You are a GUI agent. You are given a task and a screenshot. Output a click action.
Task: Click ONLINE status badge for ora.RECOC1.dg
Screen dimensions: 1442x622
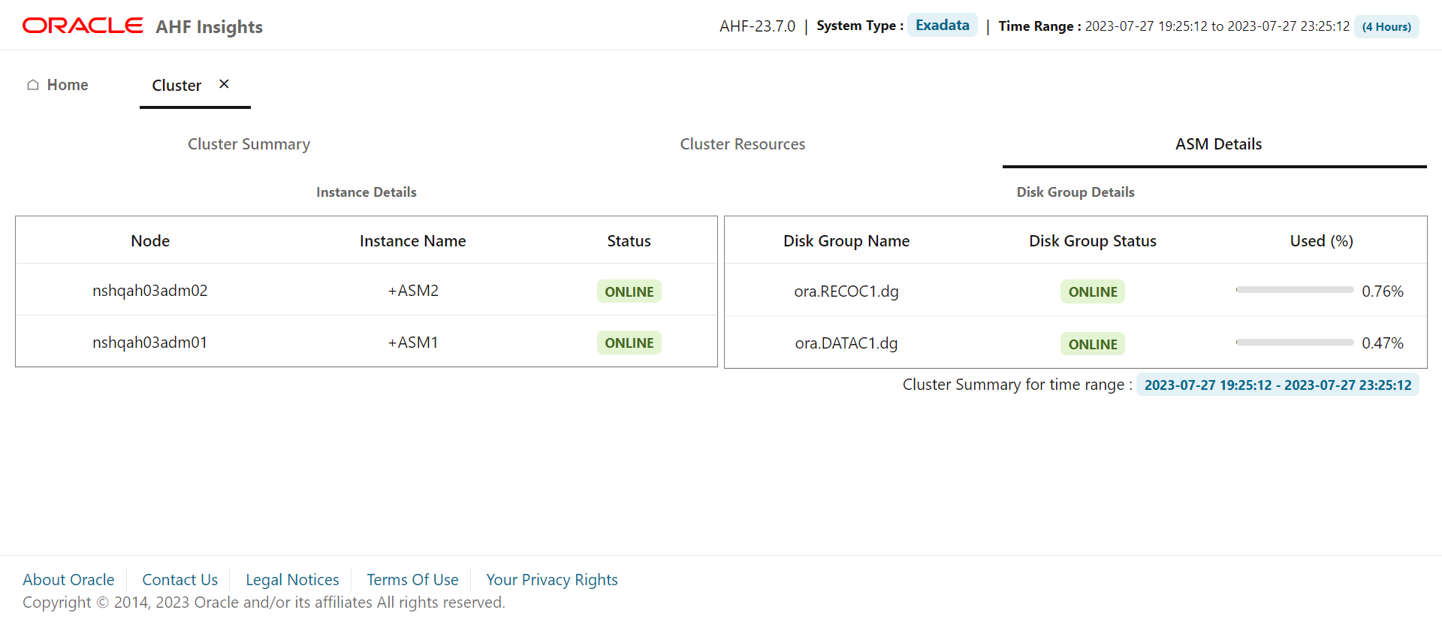(x=1093, y=291)
